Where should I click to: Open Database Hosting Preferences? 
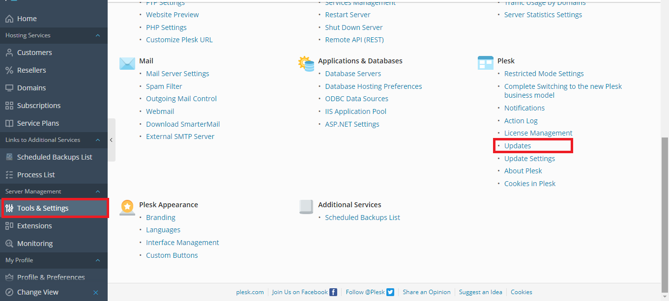click(x=374, y=86)
